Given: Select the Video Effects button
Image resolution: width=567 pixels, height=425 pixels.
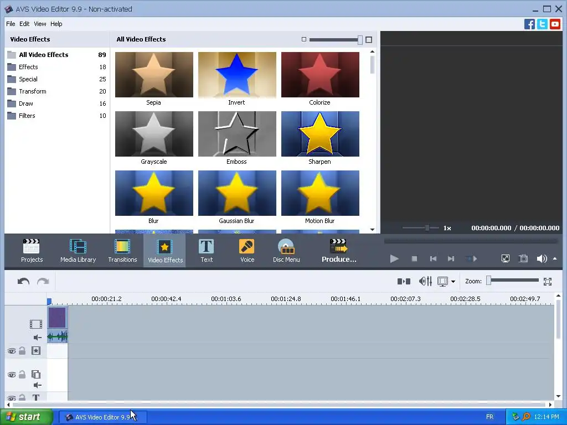Looking at the screenshot, I should [165, 251].
